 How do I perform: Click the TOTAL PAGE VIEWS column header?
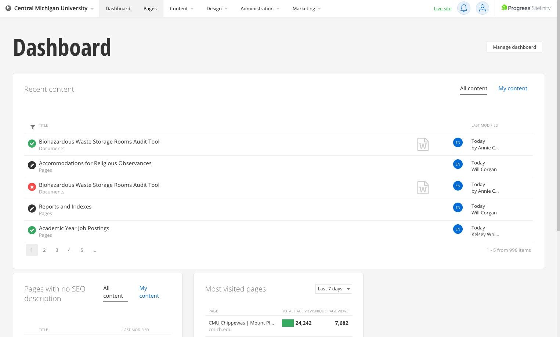tap(298, 311)
